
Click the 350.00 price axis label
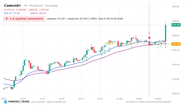[176, 50]
